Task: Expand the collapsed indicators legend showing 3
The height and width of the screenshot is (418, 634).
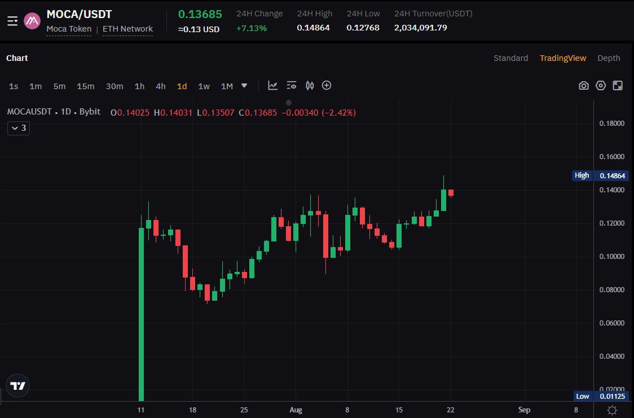Action: 19,128
